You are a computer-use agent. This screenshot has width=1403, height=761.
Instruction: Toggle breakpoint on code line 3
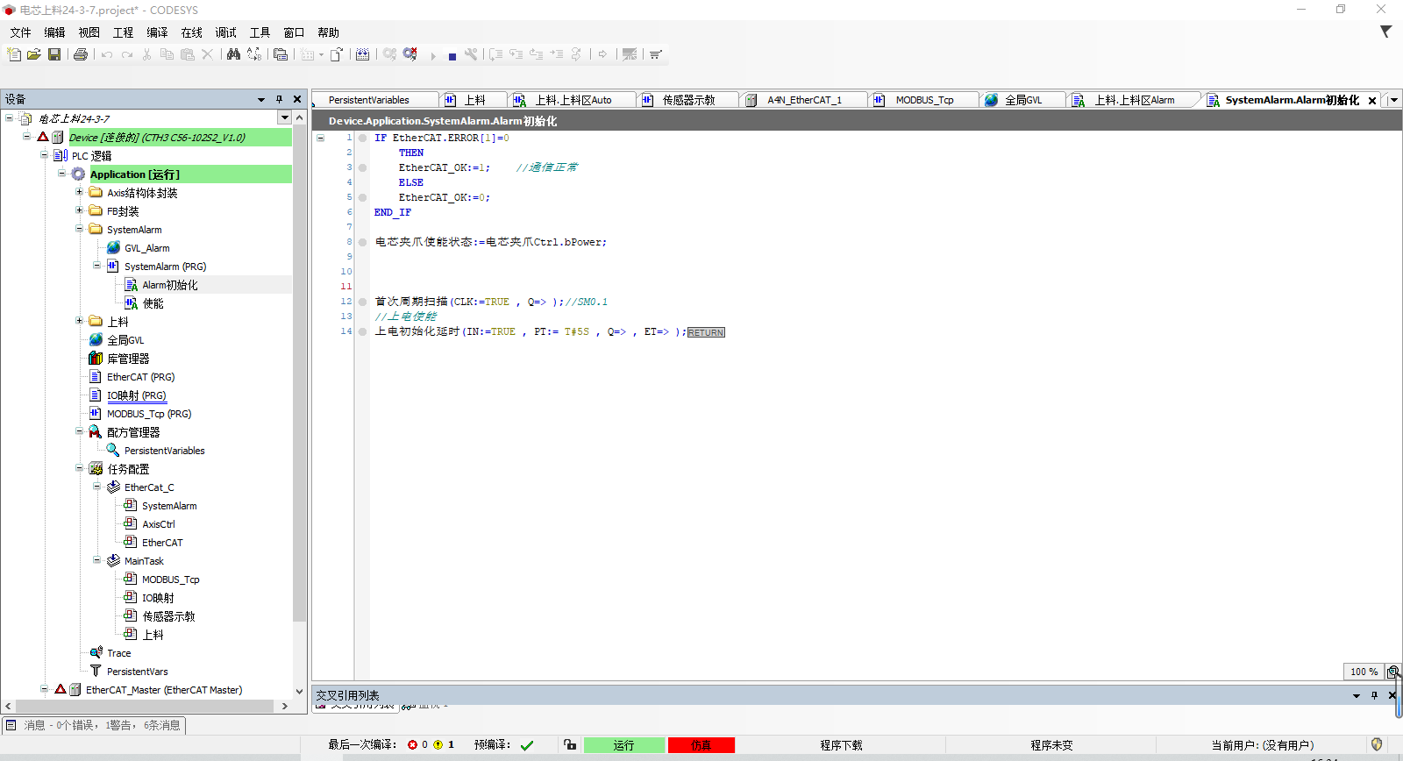coord(362,167)
